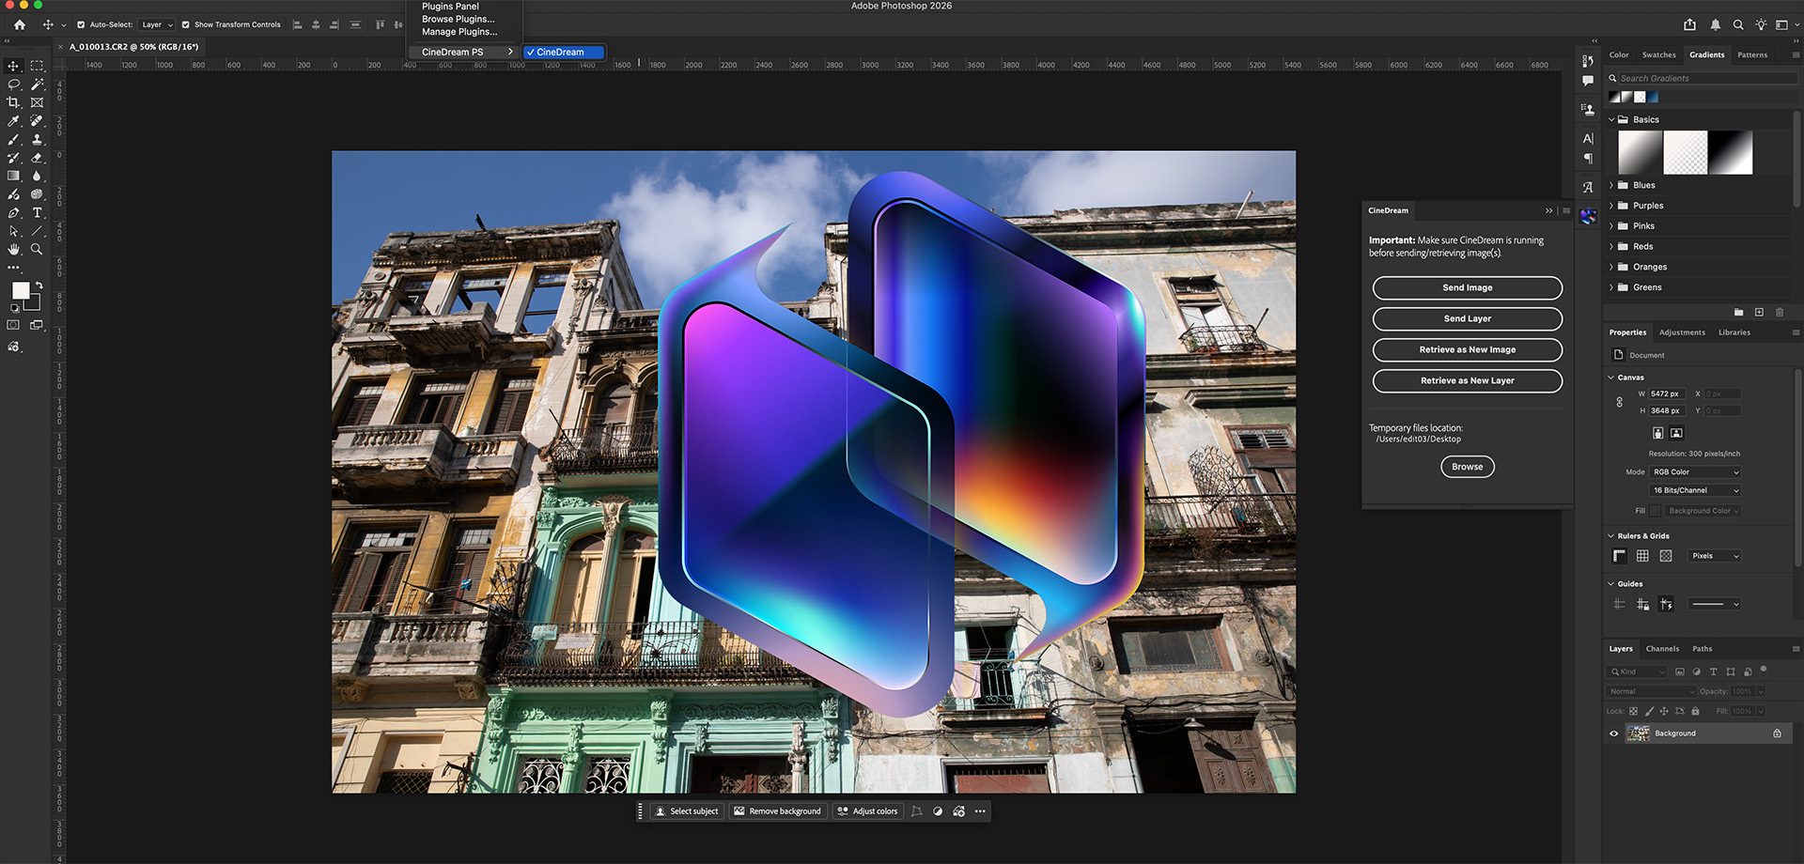This screenshot has width=1804, height=864.
Task: Select the Spot Healing Brush tool
Action: pos(37,120)
